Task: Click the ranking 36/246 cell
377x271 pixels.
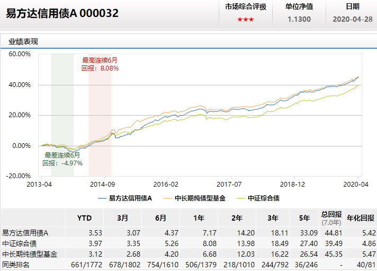Action: click(x=306, y=265)
